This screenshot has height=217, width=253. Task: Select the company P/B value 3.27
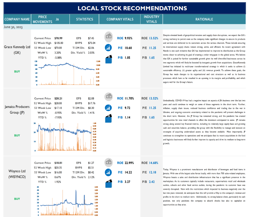[127, 182]
